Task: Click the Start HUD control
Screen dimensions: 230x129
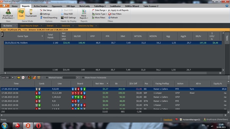Action: pos(67,10)
